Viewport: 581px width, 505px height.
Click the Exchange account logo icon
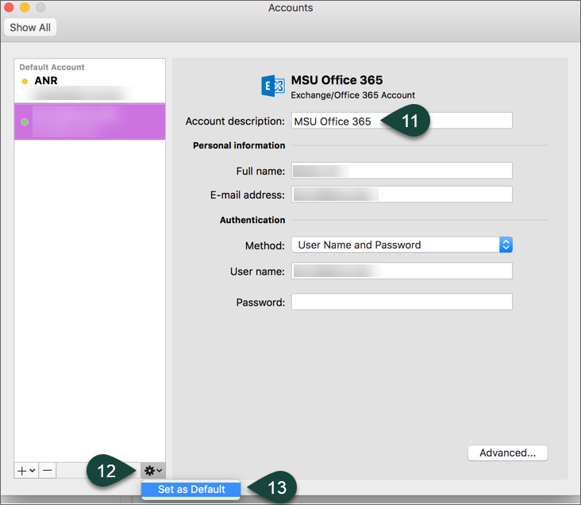click(x=272, y=86)
